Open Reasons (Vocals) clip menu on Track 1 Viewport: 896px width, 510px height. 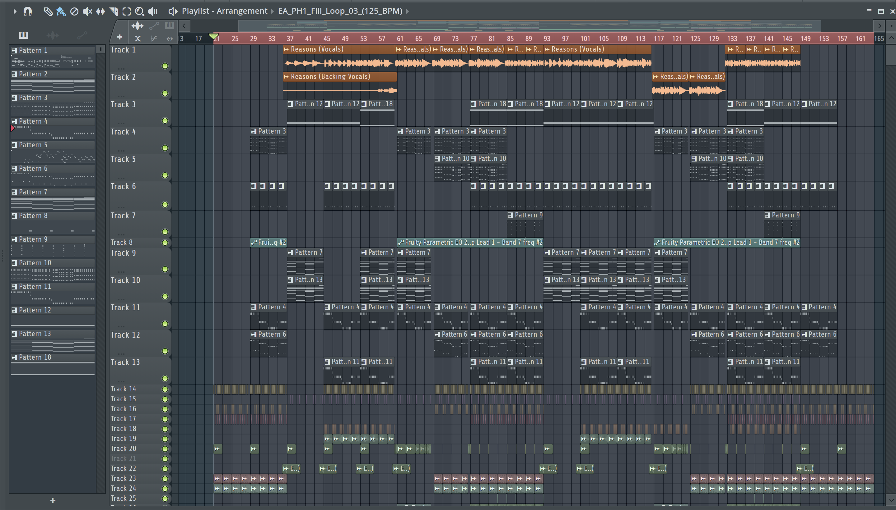coord(286,49)
